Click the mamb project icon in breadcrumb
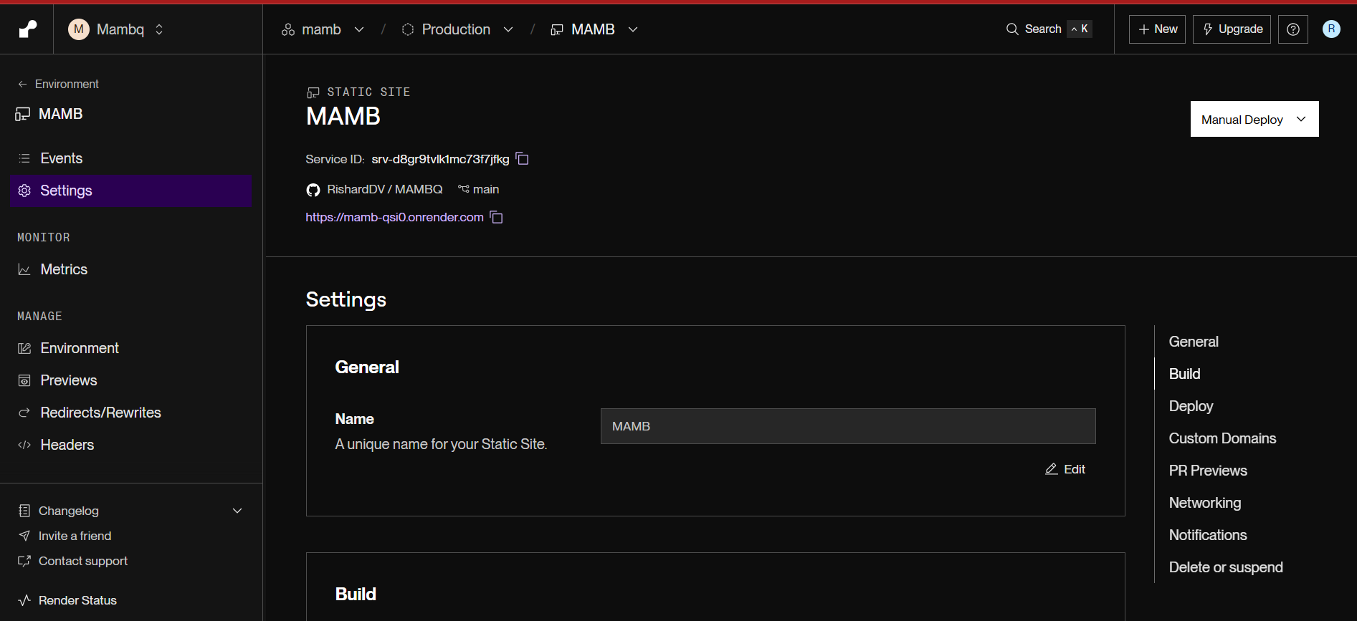Image resolution: width=1357 pixels, height=621 pixels. 288,29
